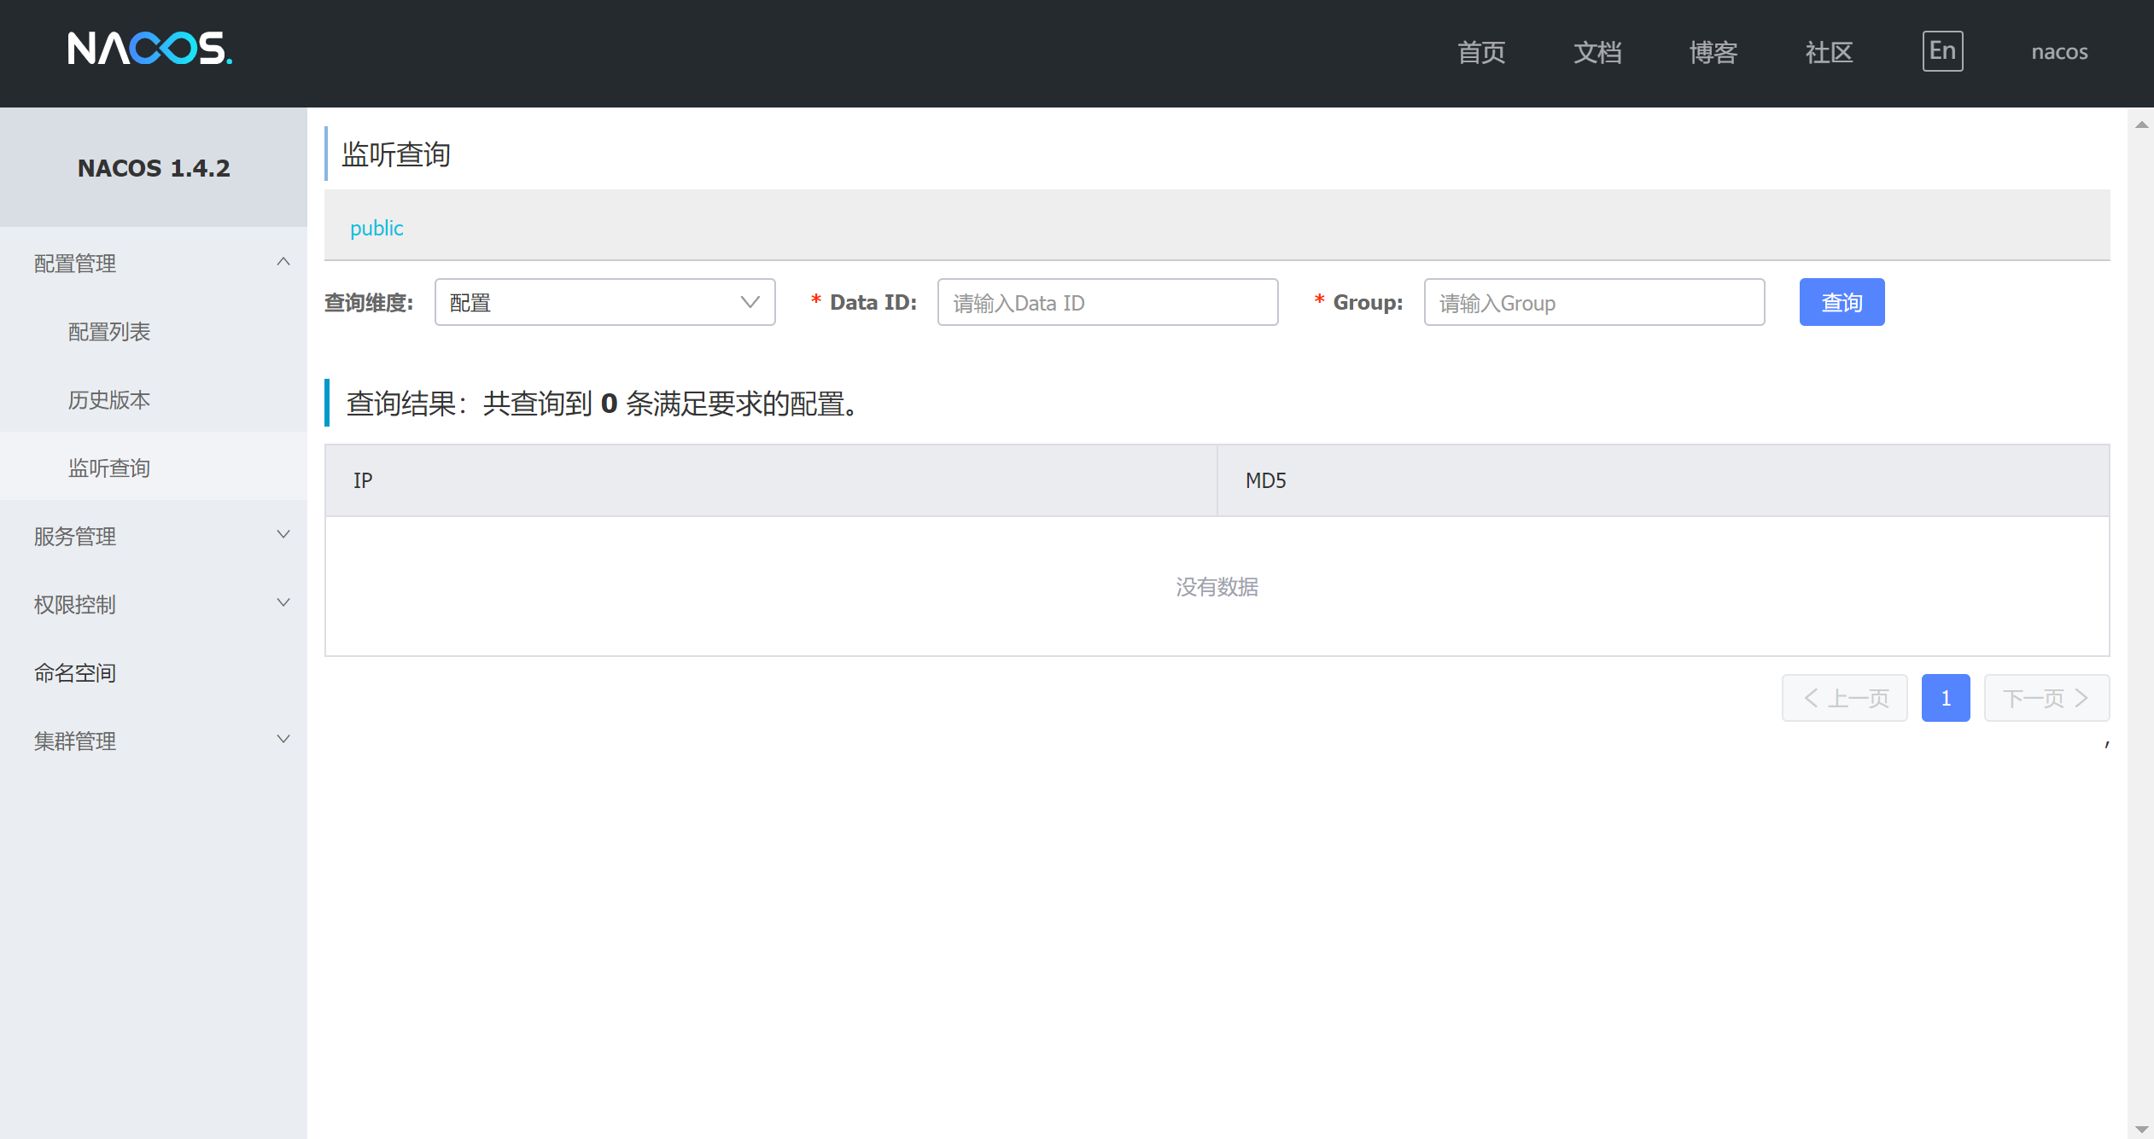Switch language with the En button
This screenshot has height=1139, width=2154.
click(x=1942, y=51)
